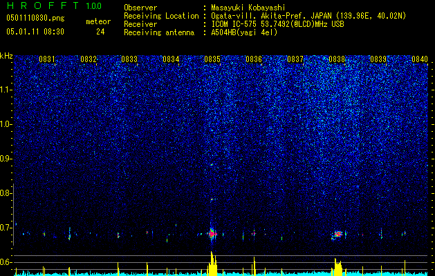Click the 0831 time marker
The height and width of the screenshot is (276, 435).
point(46,59)
